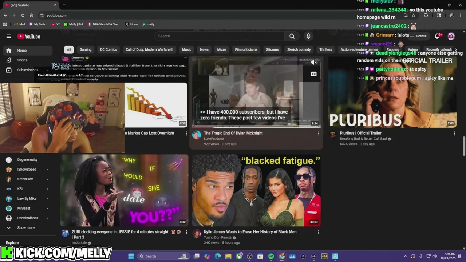
Task: Reload the page in the browser
Action: 23,15
